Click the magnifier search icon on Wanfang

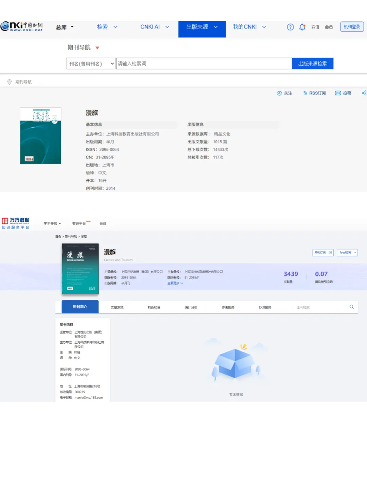pos(352,307)
